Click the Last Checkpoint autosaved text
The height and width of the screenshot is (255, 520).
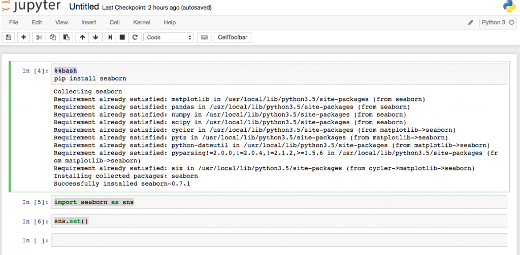coord(157,7)
